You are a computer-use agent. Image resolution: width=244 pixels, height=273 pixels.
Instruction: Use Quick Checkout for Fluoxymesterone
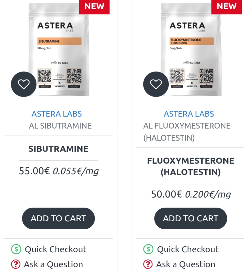pos(188,249)
